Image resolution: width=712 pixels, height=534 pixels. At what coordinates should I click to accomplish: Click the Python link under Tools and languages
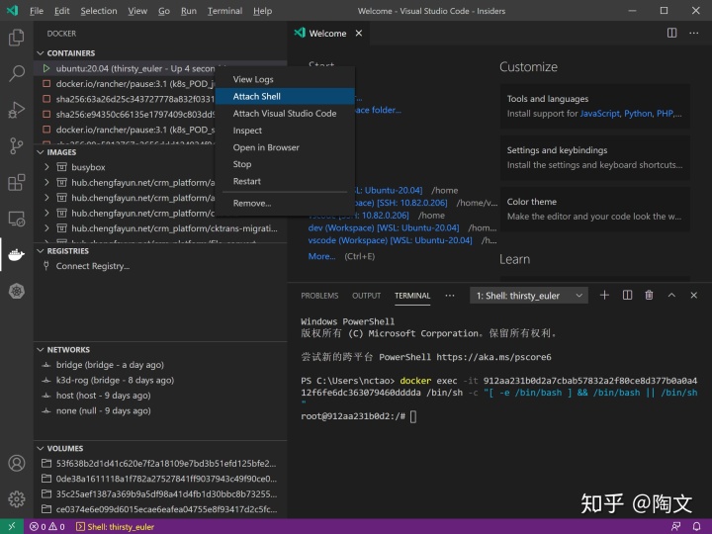[x=638, y=114]
